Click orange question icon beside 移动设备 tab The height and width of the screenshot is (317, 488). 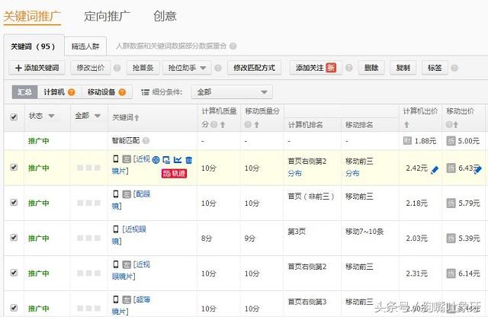coord(122,92)
